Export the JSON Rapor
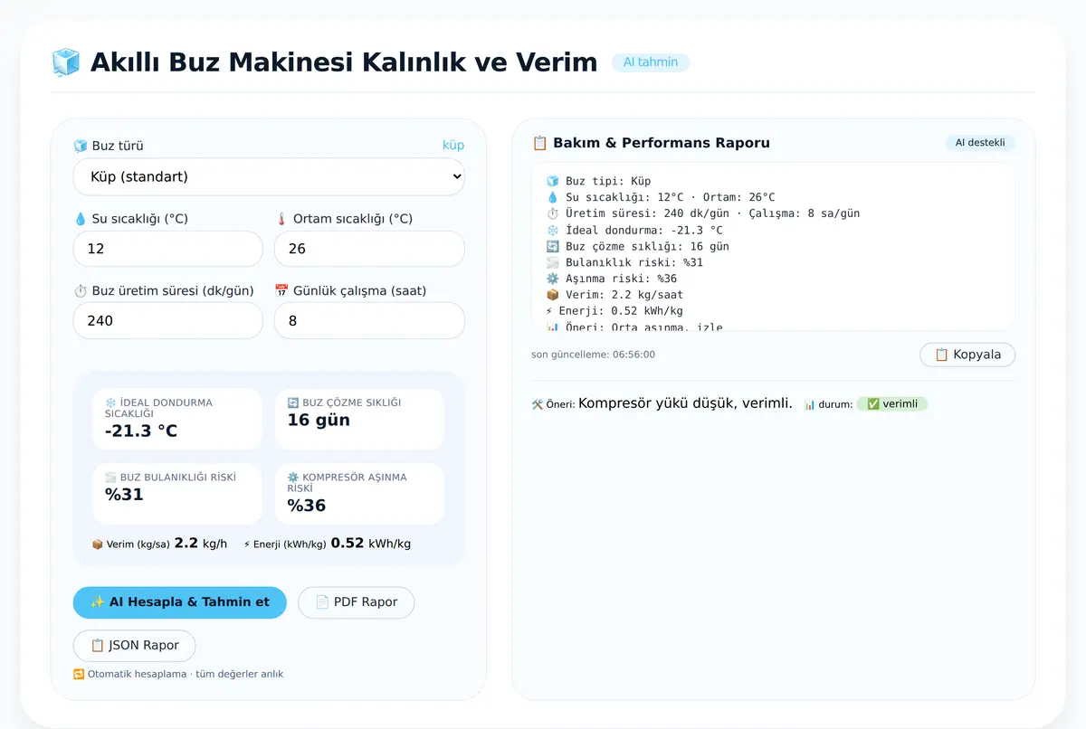1086x729 pixels. pyautogui.click(x=134, y=646)
